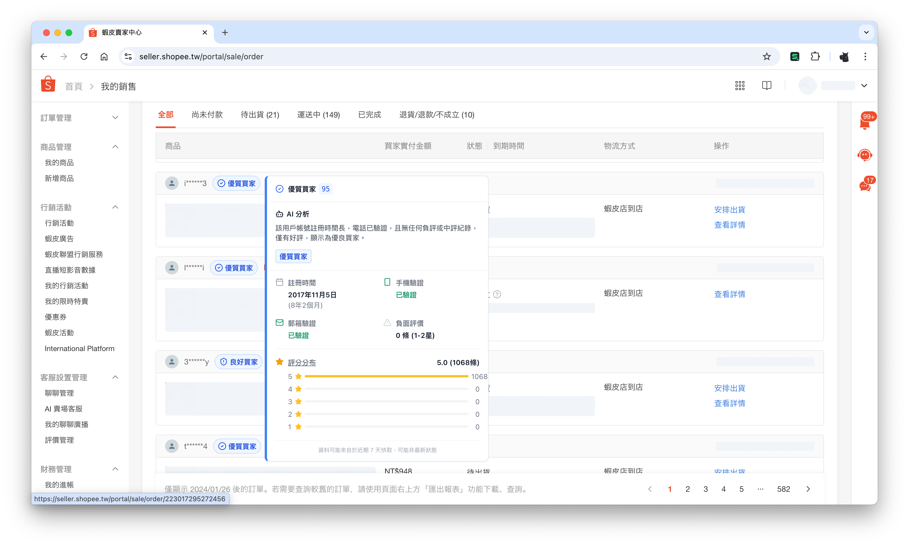Click the 5-star rating bar
Viewport: 909px width, 546px height.
(x=386, y=376)
